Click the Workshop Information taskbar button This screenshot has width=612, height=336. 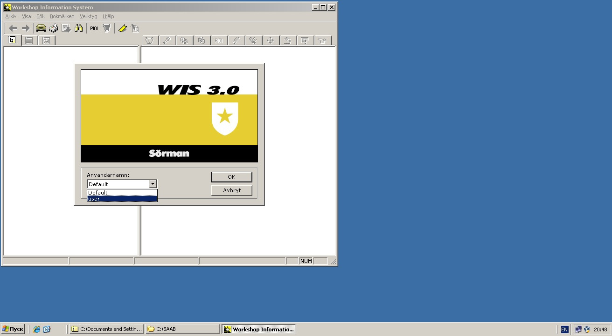click(259, 329)
